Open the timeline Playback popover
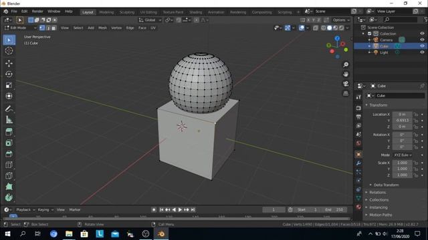428x240 pixels. tap(25, 210)
